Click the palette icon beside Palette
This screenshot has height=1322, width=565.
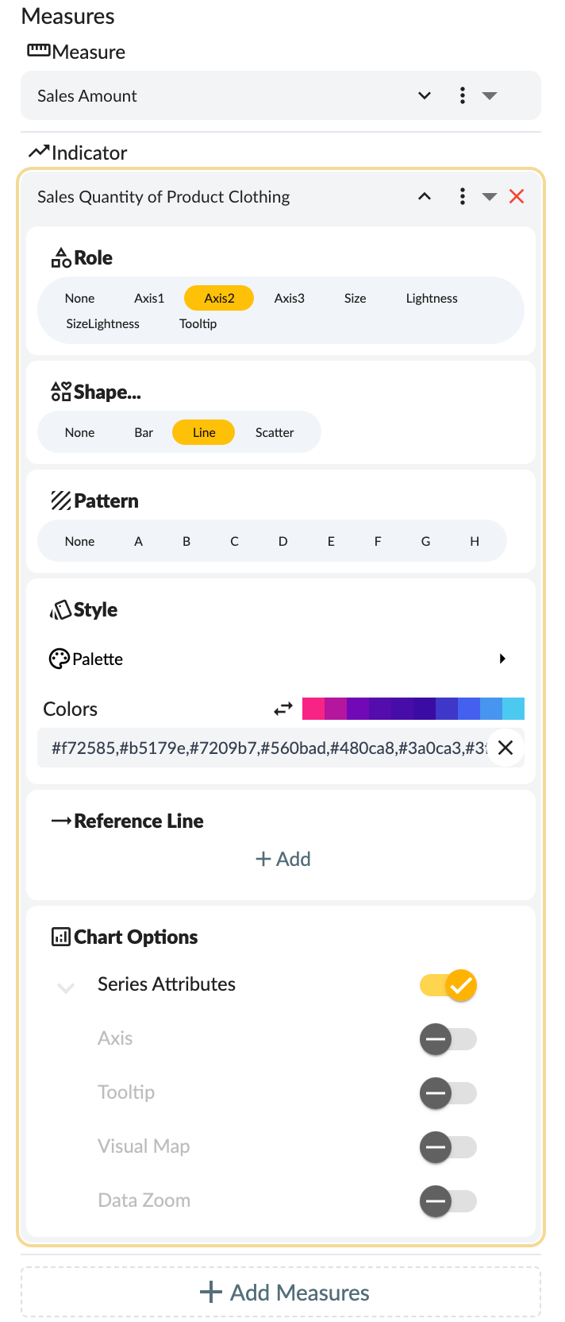pyautogui.click(x=60, y=659)
